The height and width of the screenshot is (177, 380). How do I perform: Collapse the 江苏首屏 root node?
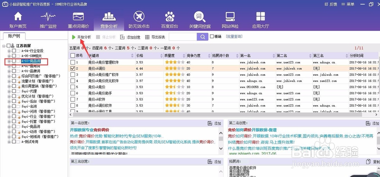pyautogui.click(x=4, y=46)
